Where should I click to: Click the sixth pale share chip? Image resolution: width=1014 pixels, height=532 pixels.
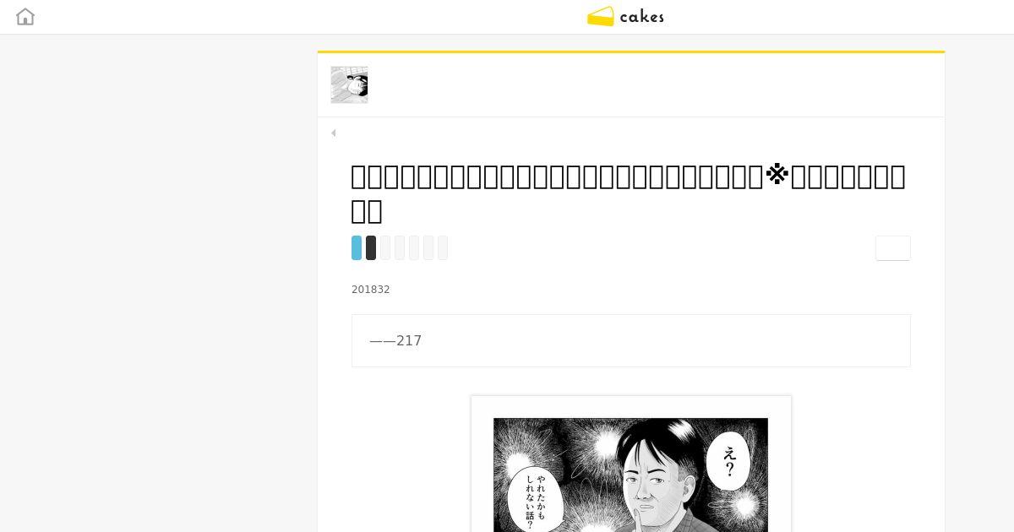428,247
